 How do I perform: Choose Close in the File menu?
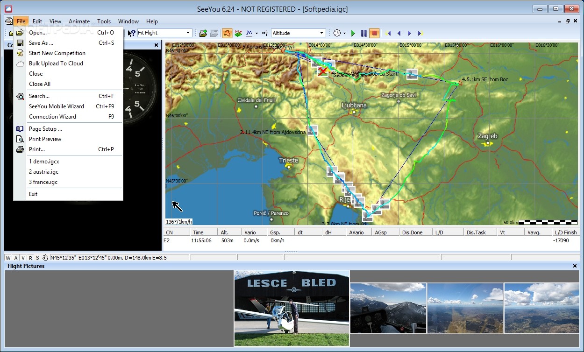click(68, 74)
